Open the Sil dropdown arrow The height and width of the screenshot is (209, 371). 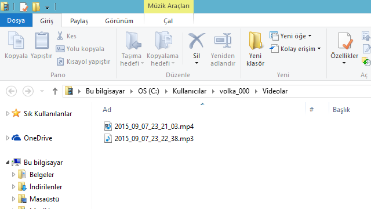tap(197, 63)
